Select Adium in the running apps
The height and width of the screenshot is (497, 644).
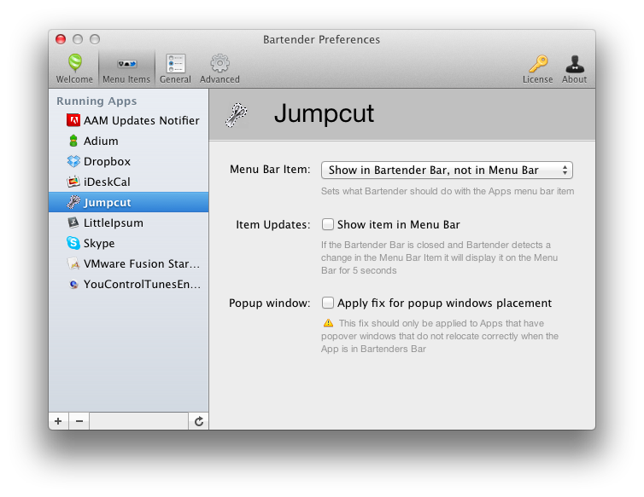coord(129,141)
